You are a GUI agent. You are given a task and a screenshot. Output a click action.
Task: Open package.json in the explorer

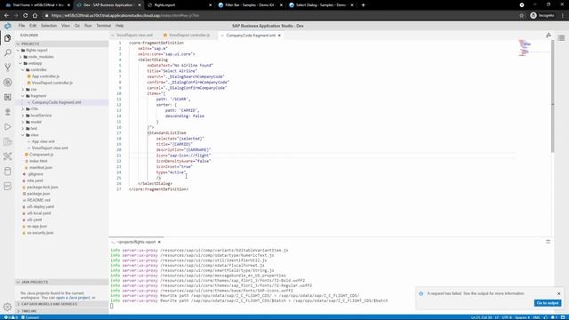[x=38, y=194]
